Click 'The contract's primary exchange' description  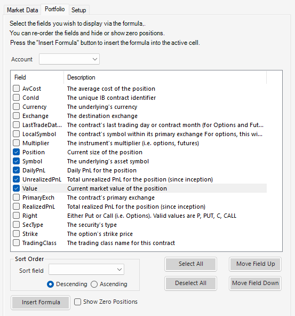tap(111, 197)
